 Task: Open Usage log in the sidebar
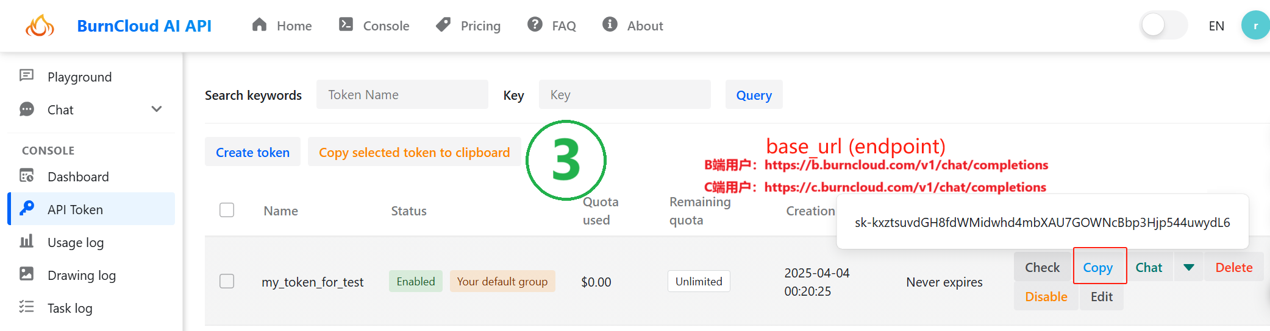click(91, 242)
